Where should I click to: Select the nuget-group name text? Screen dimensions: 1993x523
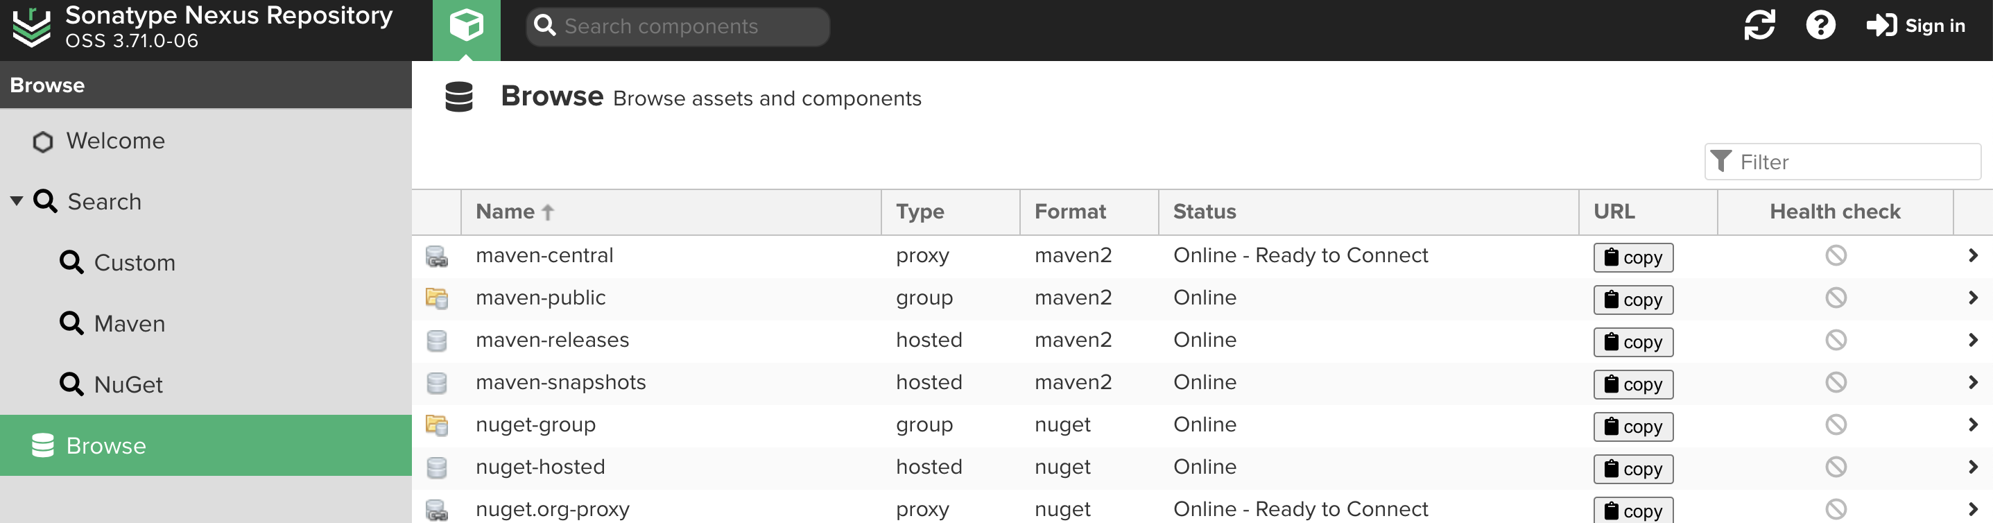click(535, 425)
